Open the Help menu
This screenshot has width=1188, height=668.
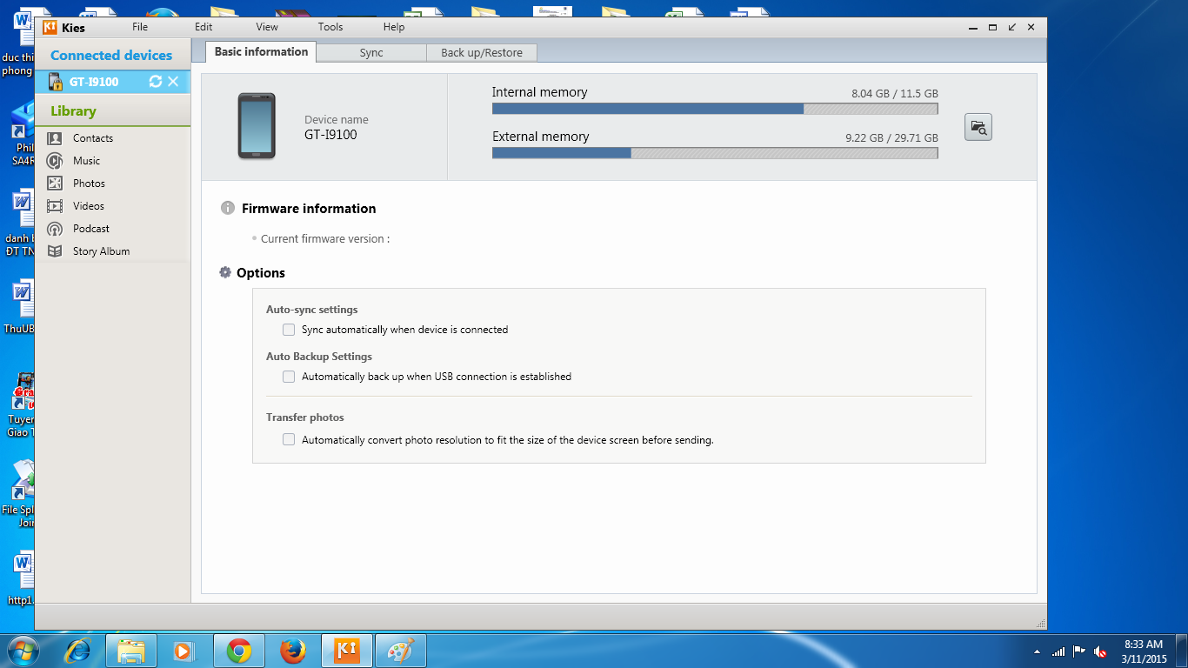pyautogui.click(x=394, y=27)
